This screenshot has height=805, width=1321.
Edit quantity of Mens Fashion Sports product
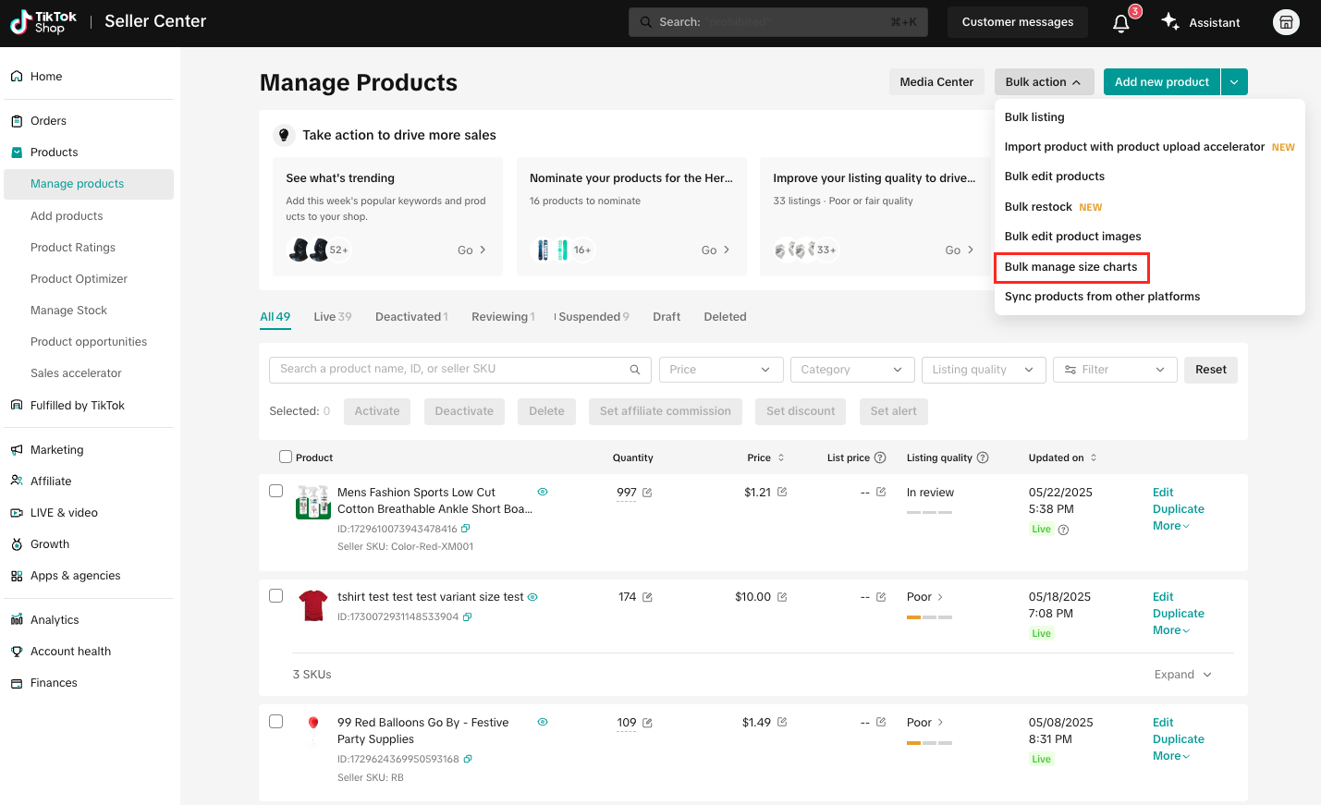(x=647, y=493)
